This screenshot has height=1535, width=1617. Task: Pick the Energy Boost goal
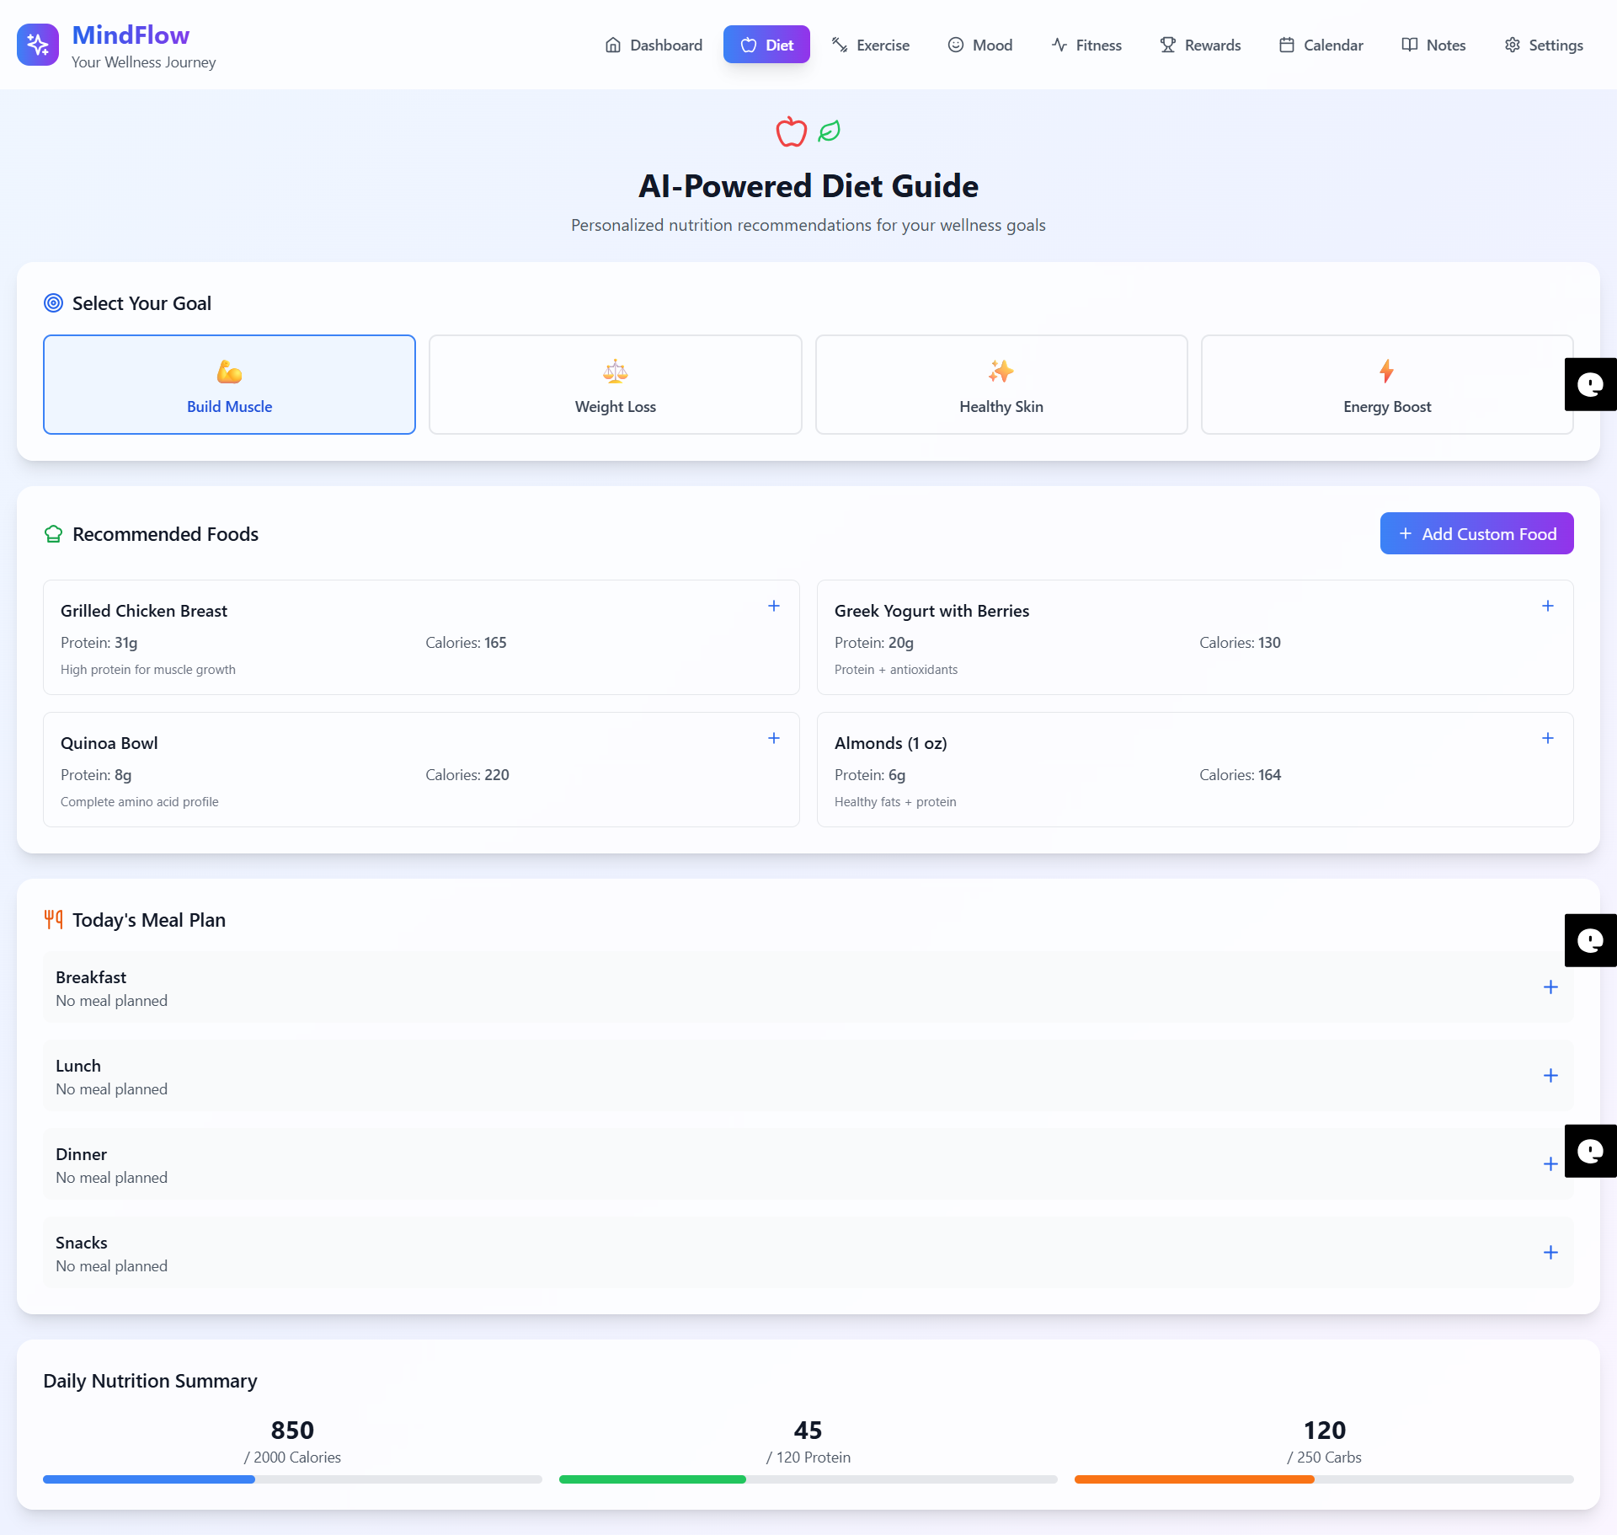point(1386,385)
